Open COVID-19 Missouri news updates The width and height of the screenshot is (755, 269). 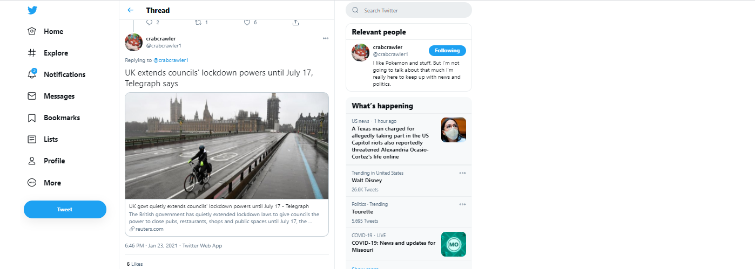pos(409,244)
